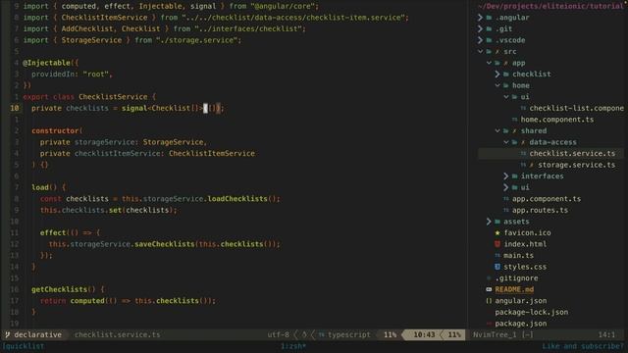The height and width of the screenshot is (353, 628).
Task: Expand the assets folder chevron
Action: pyautogui.click(x=489, y=222)
